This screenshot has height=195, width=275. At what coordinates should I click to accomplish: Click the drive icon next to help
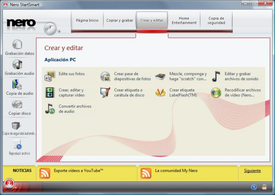pos(264,187)
